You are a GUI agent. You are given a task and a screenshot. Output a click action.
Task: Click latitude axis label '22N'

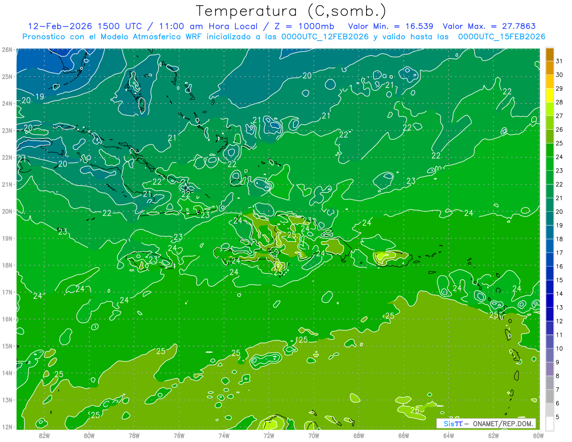point(7,157)
